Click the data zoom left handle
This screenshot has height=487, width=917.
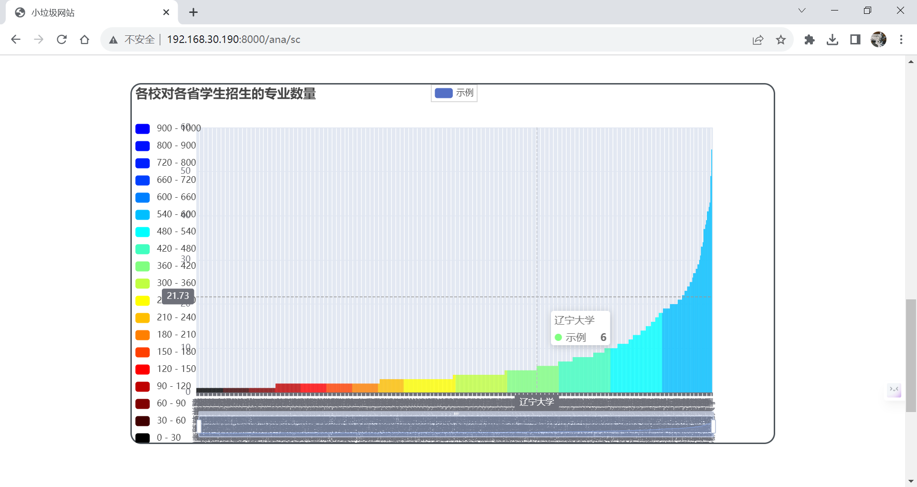pos(199,426)
